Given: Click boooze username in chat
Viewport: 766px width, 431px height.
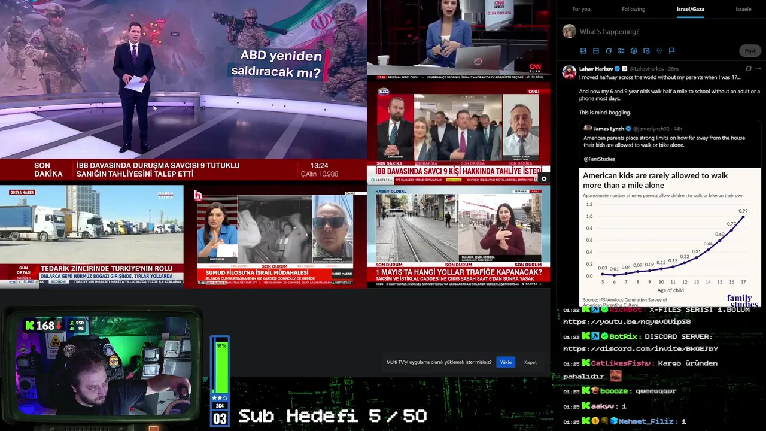Looking at the screenshot, I should tap(614, 391).
